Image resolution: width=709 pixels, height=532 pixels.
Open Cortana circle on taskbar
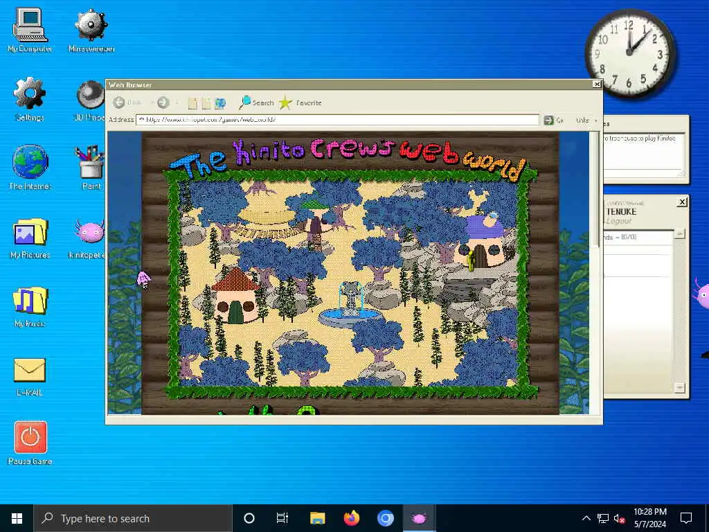click(x=249, y=518)
